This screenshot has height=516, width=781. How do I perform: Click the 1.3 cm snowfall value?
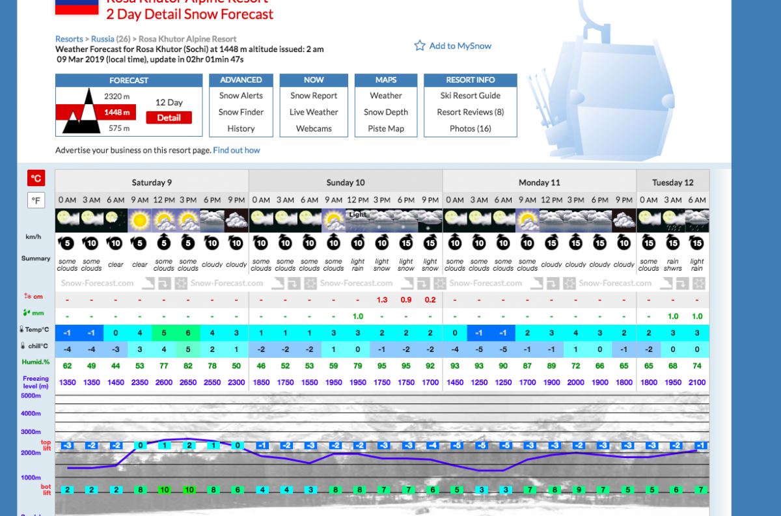click(381, 300)
